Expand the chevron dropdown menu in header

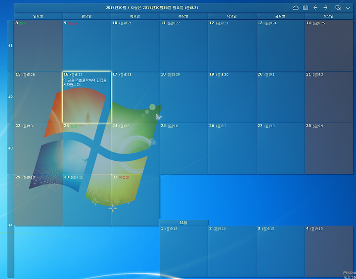tap(348, 8)
